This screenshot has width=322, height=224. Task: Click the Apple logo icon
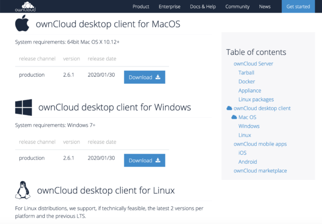pos(22,24)
